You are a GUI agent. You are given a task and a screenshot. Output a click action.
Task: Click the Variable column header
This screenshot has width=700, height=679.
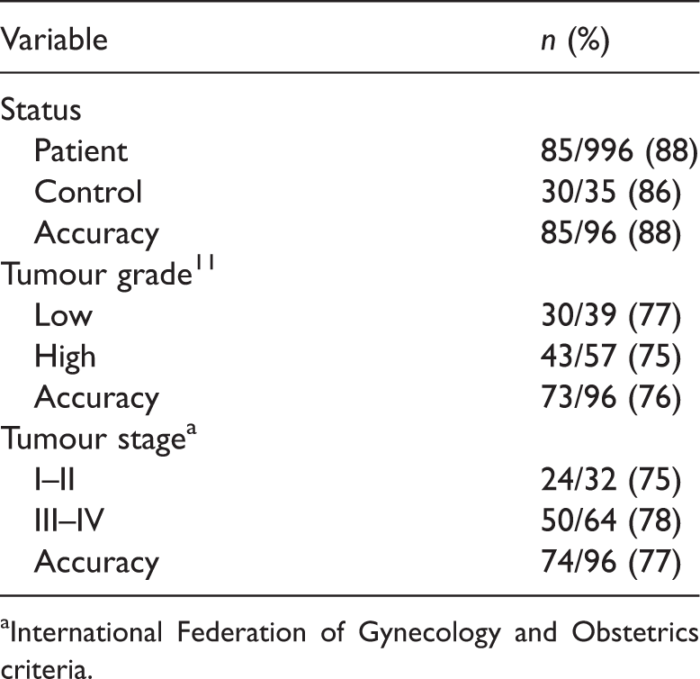[x=54, y=40]
